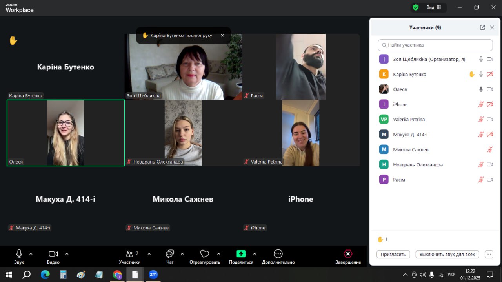Open the Participants toolbar icon
The width and height of the screenshot is (502, 282).
tap(129, 254)
